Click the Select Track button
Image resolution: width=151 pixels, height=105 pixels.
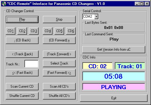59,63
